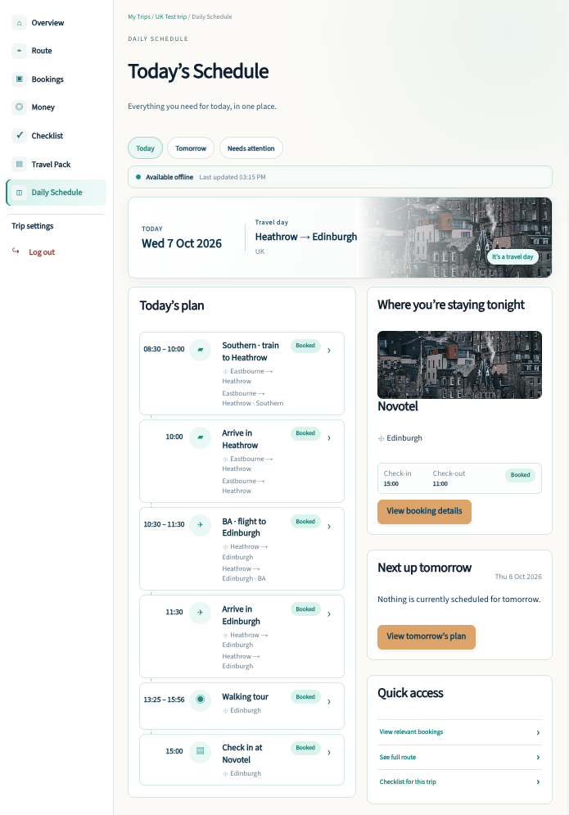Click Edinburgh banner image in today card

tap(456, 237)
